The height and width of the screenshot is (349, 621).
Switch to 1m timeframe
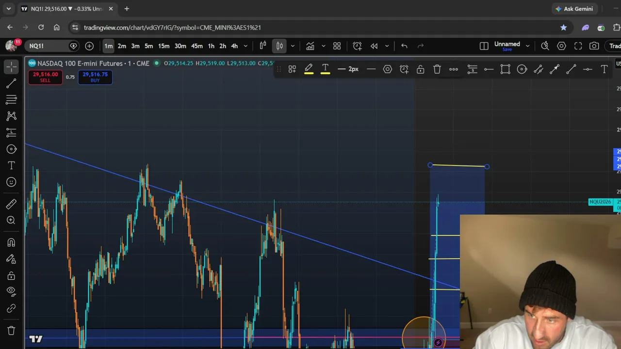[109, 46]
